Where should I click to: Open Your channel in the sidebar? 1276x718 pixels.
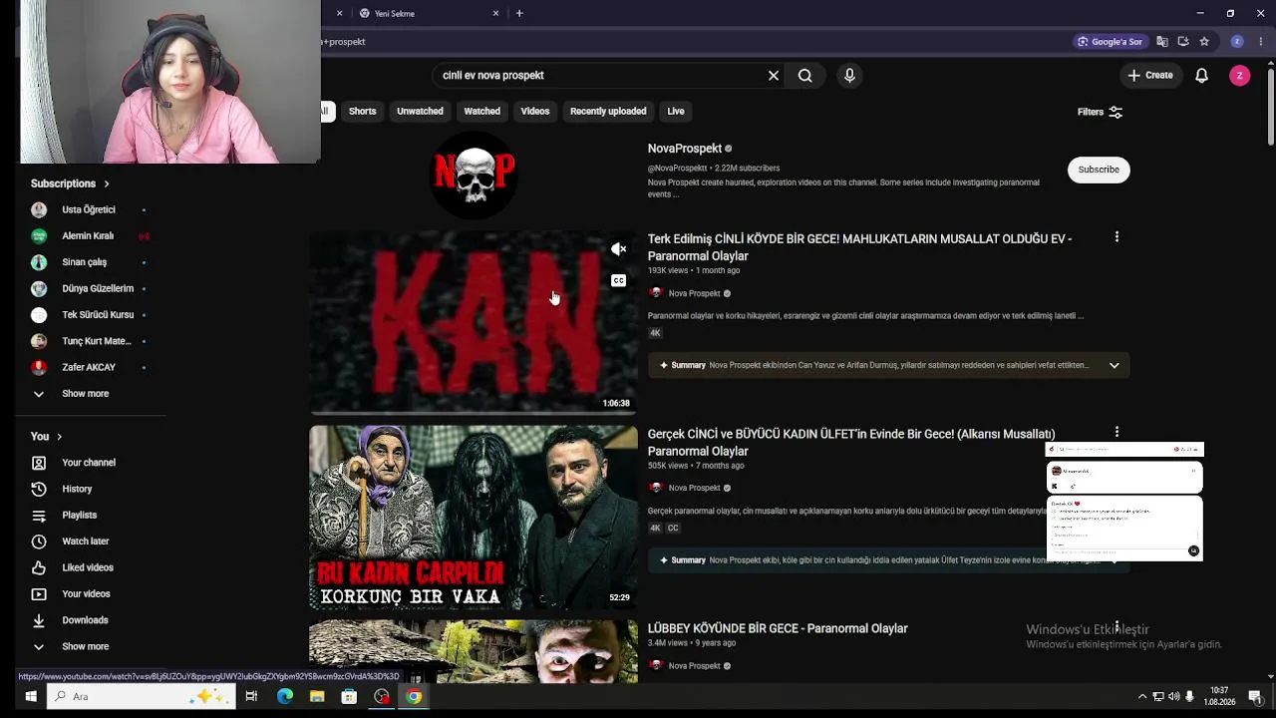point(90,463)
